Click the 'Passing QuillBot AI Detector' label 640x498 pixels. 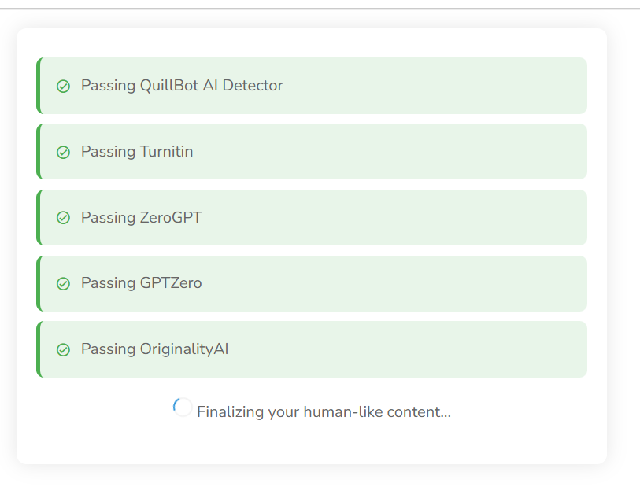(182, 86)
